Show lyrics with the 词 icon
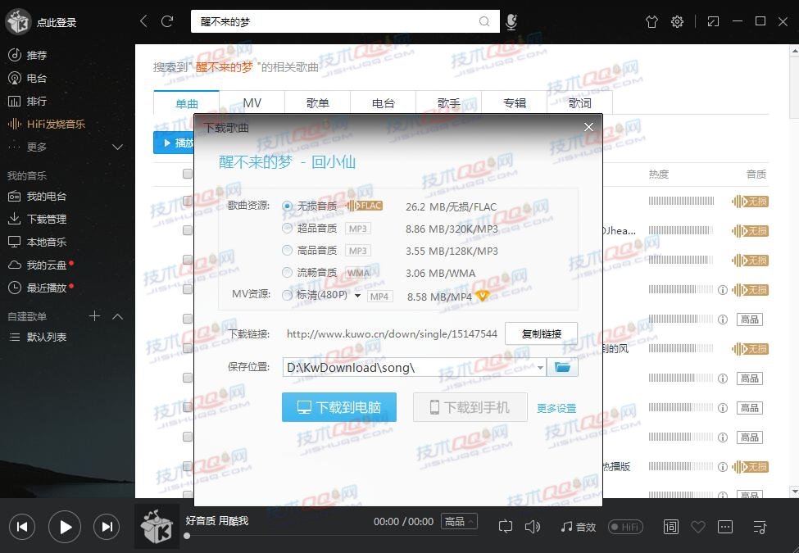This screenshot has width=799, height=553. 670,527
